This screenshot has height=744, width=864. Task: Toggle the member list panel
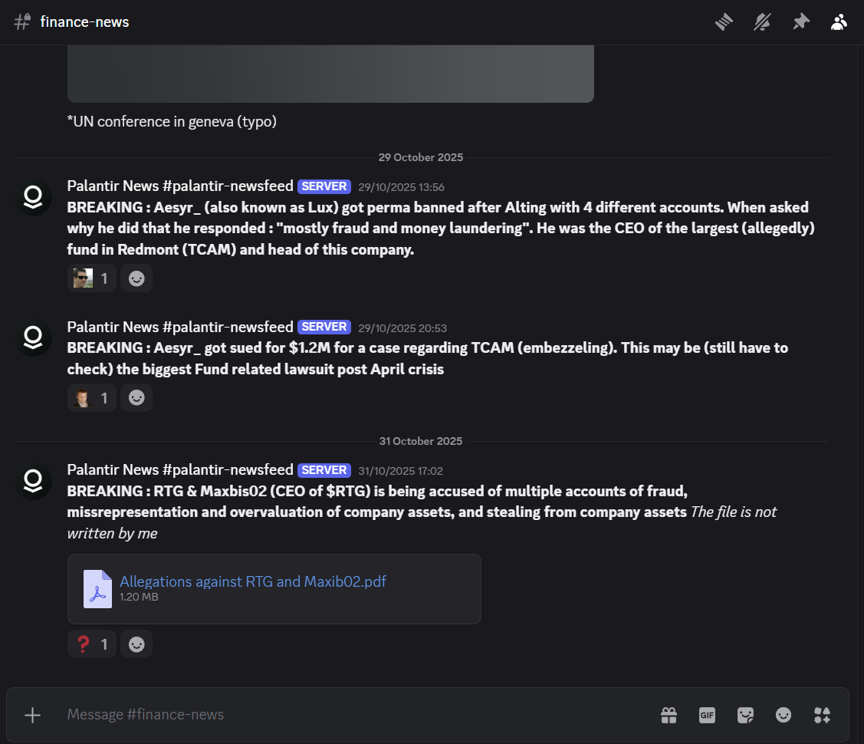839,22
